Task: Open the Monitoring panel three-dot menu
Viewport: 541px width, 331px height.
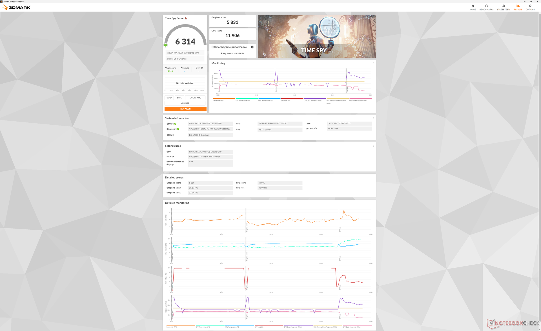Action: click(x=373, y=63)
